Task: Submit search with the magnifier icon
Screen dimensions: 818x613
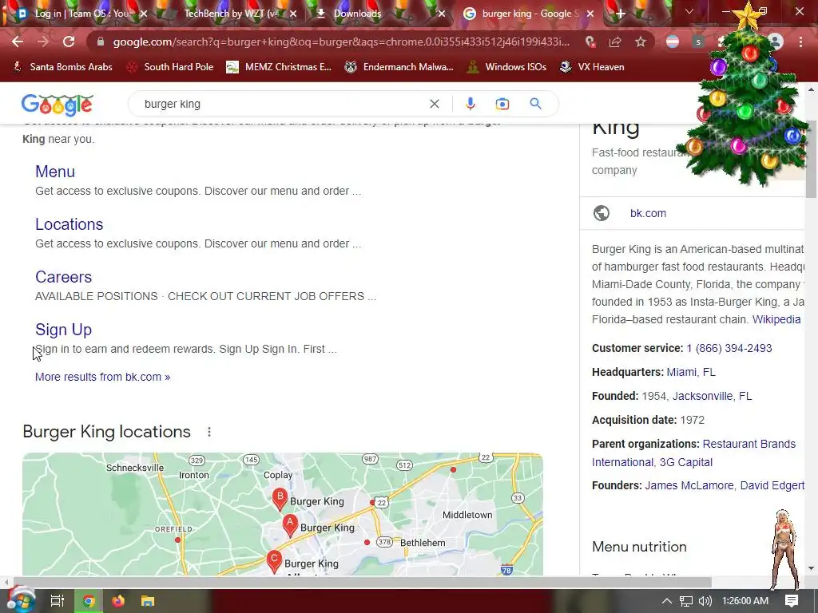Action: coord(536,104)
